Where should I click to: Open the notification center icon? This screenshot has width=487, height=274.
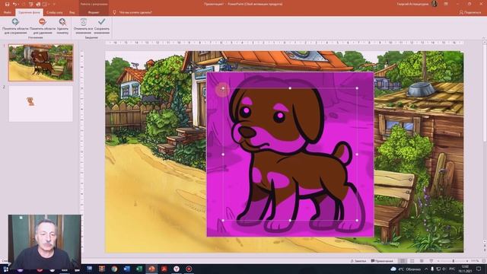479,269
